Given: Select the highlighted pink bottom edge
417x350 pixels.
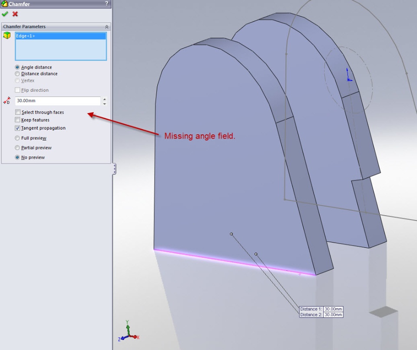Looking at the screenshot, I should tap(235, 262).
